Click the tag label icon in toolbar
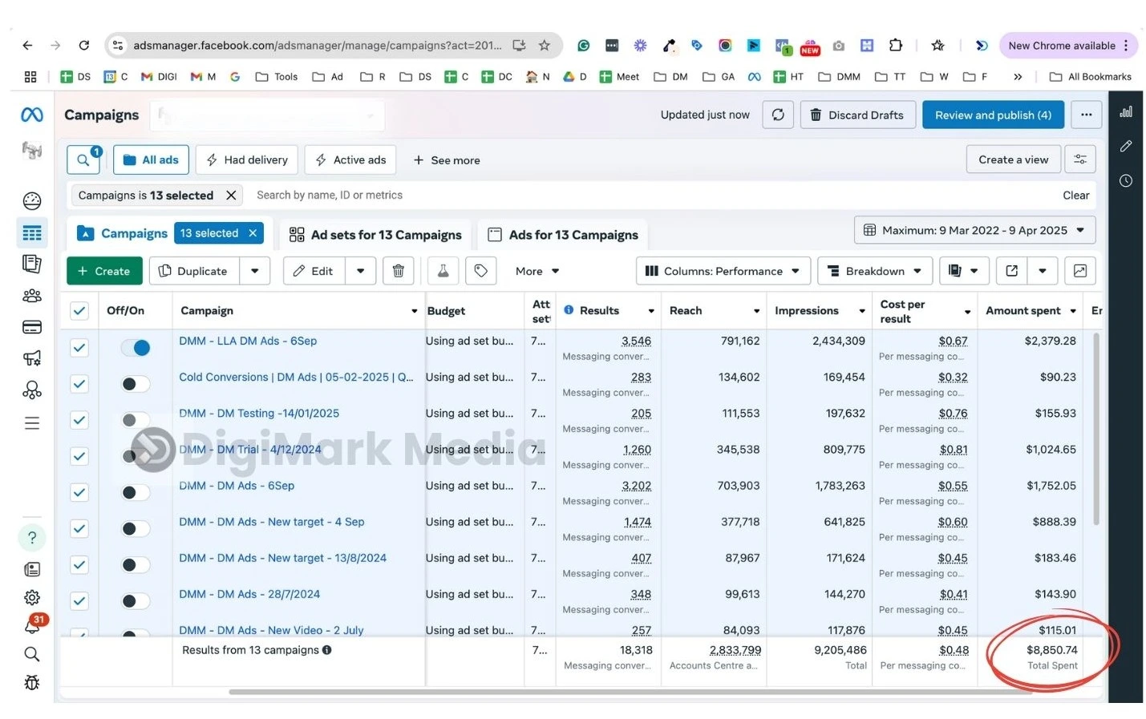Image resolution: width=1146 pixels, height=719 pixels. (480, 271)
